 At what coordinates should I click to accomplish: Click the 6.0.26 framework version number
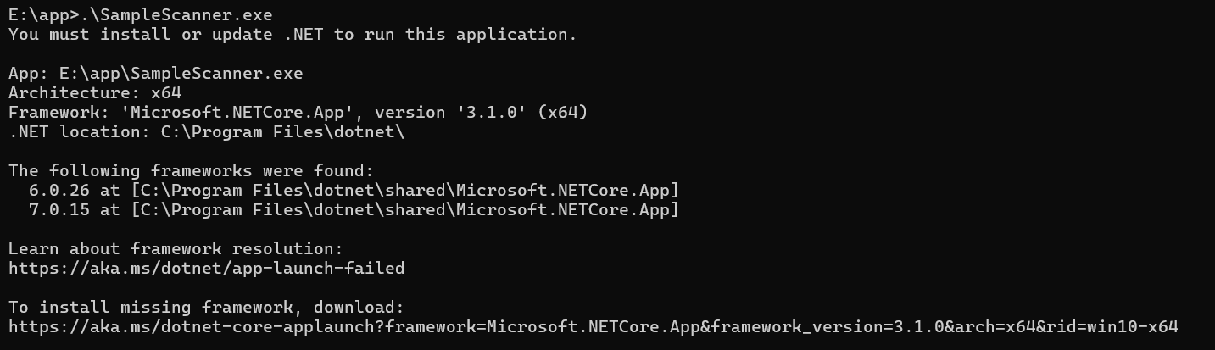pos(59,191)
